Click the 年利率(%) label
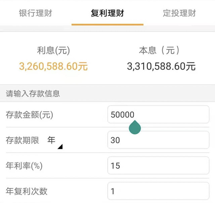Screen dimensions: 215x203 pos(24,166)
